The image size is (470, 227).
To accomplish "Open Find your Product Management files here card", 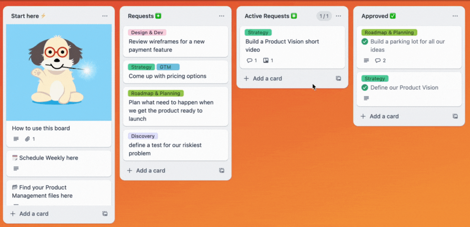I will click(x=59, y=193).
